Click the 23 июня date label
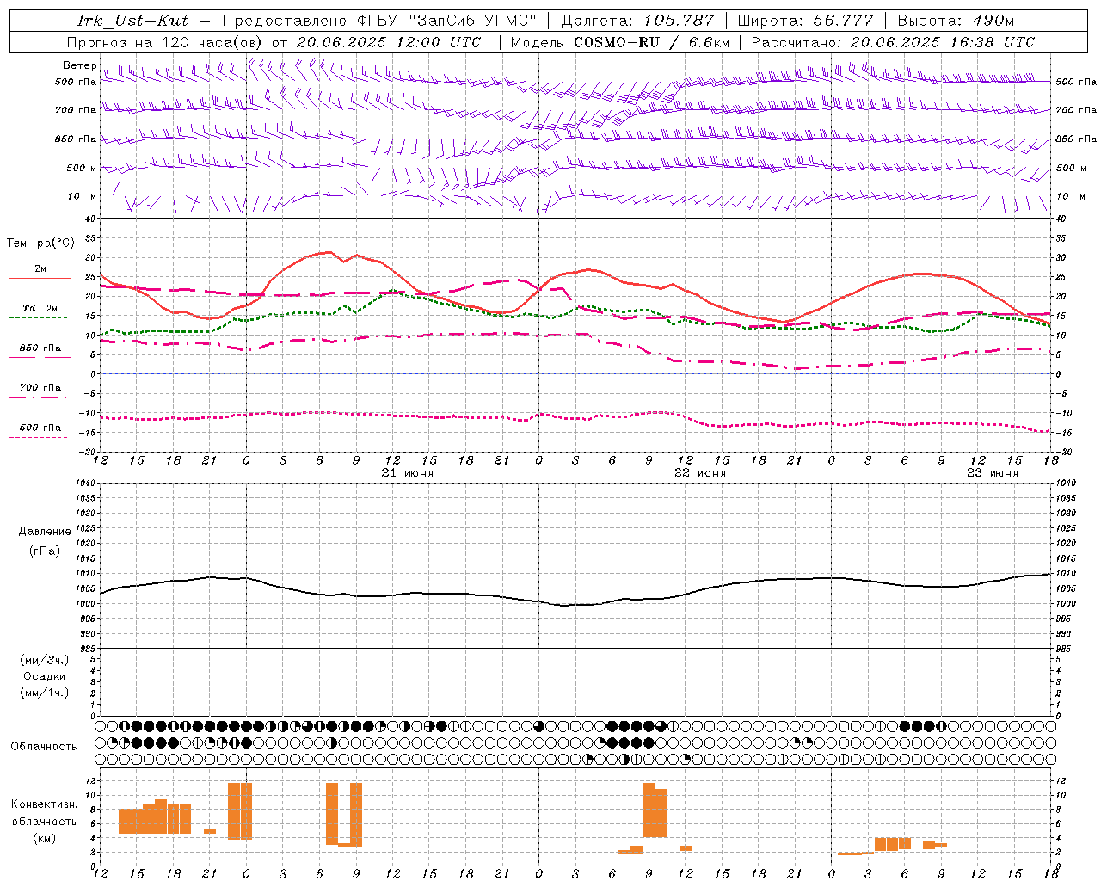Image resolution: width=1101 pixels, height=881 pixels. pyautogui.click(x=993, y=473)
